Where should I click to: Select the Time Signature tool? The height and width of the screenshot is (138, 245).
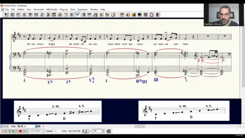pyautogui.click(x=24, y=15)
